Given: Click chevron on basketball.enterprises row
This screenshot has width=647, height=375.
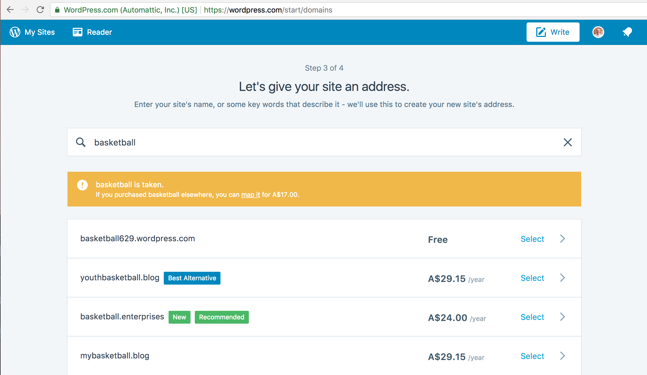Looking at the screenshot, I should pyautogui.click(x=562, y=317).
